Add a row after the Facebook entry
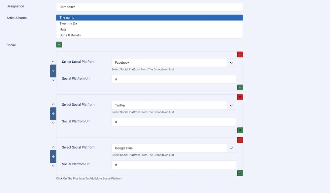Viewport: 330px width, 193px height. [x=240, y=87]
